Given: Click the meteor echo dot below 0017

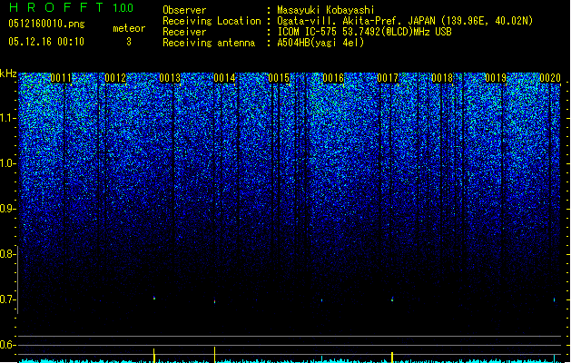Looking at the screenshot, I should [x=392, y=299].
